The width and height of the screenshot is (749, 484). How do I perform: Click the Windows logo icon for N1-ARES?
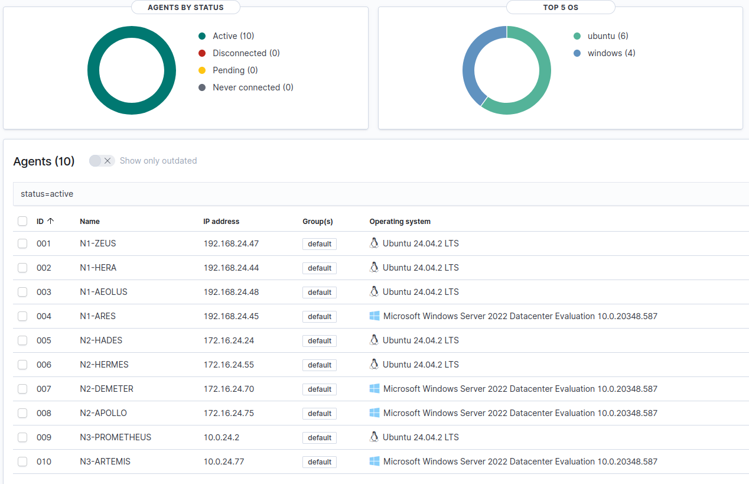(374, 316)
